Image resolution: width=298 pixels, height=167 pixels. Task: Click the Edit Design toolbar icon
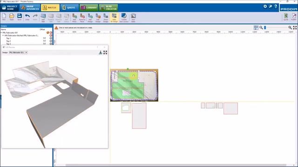(98, 18)
